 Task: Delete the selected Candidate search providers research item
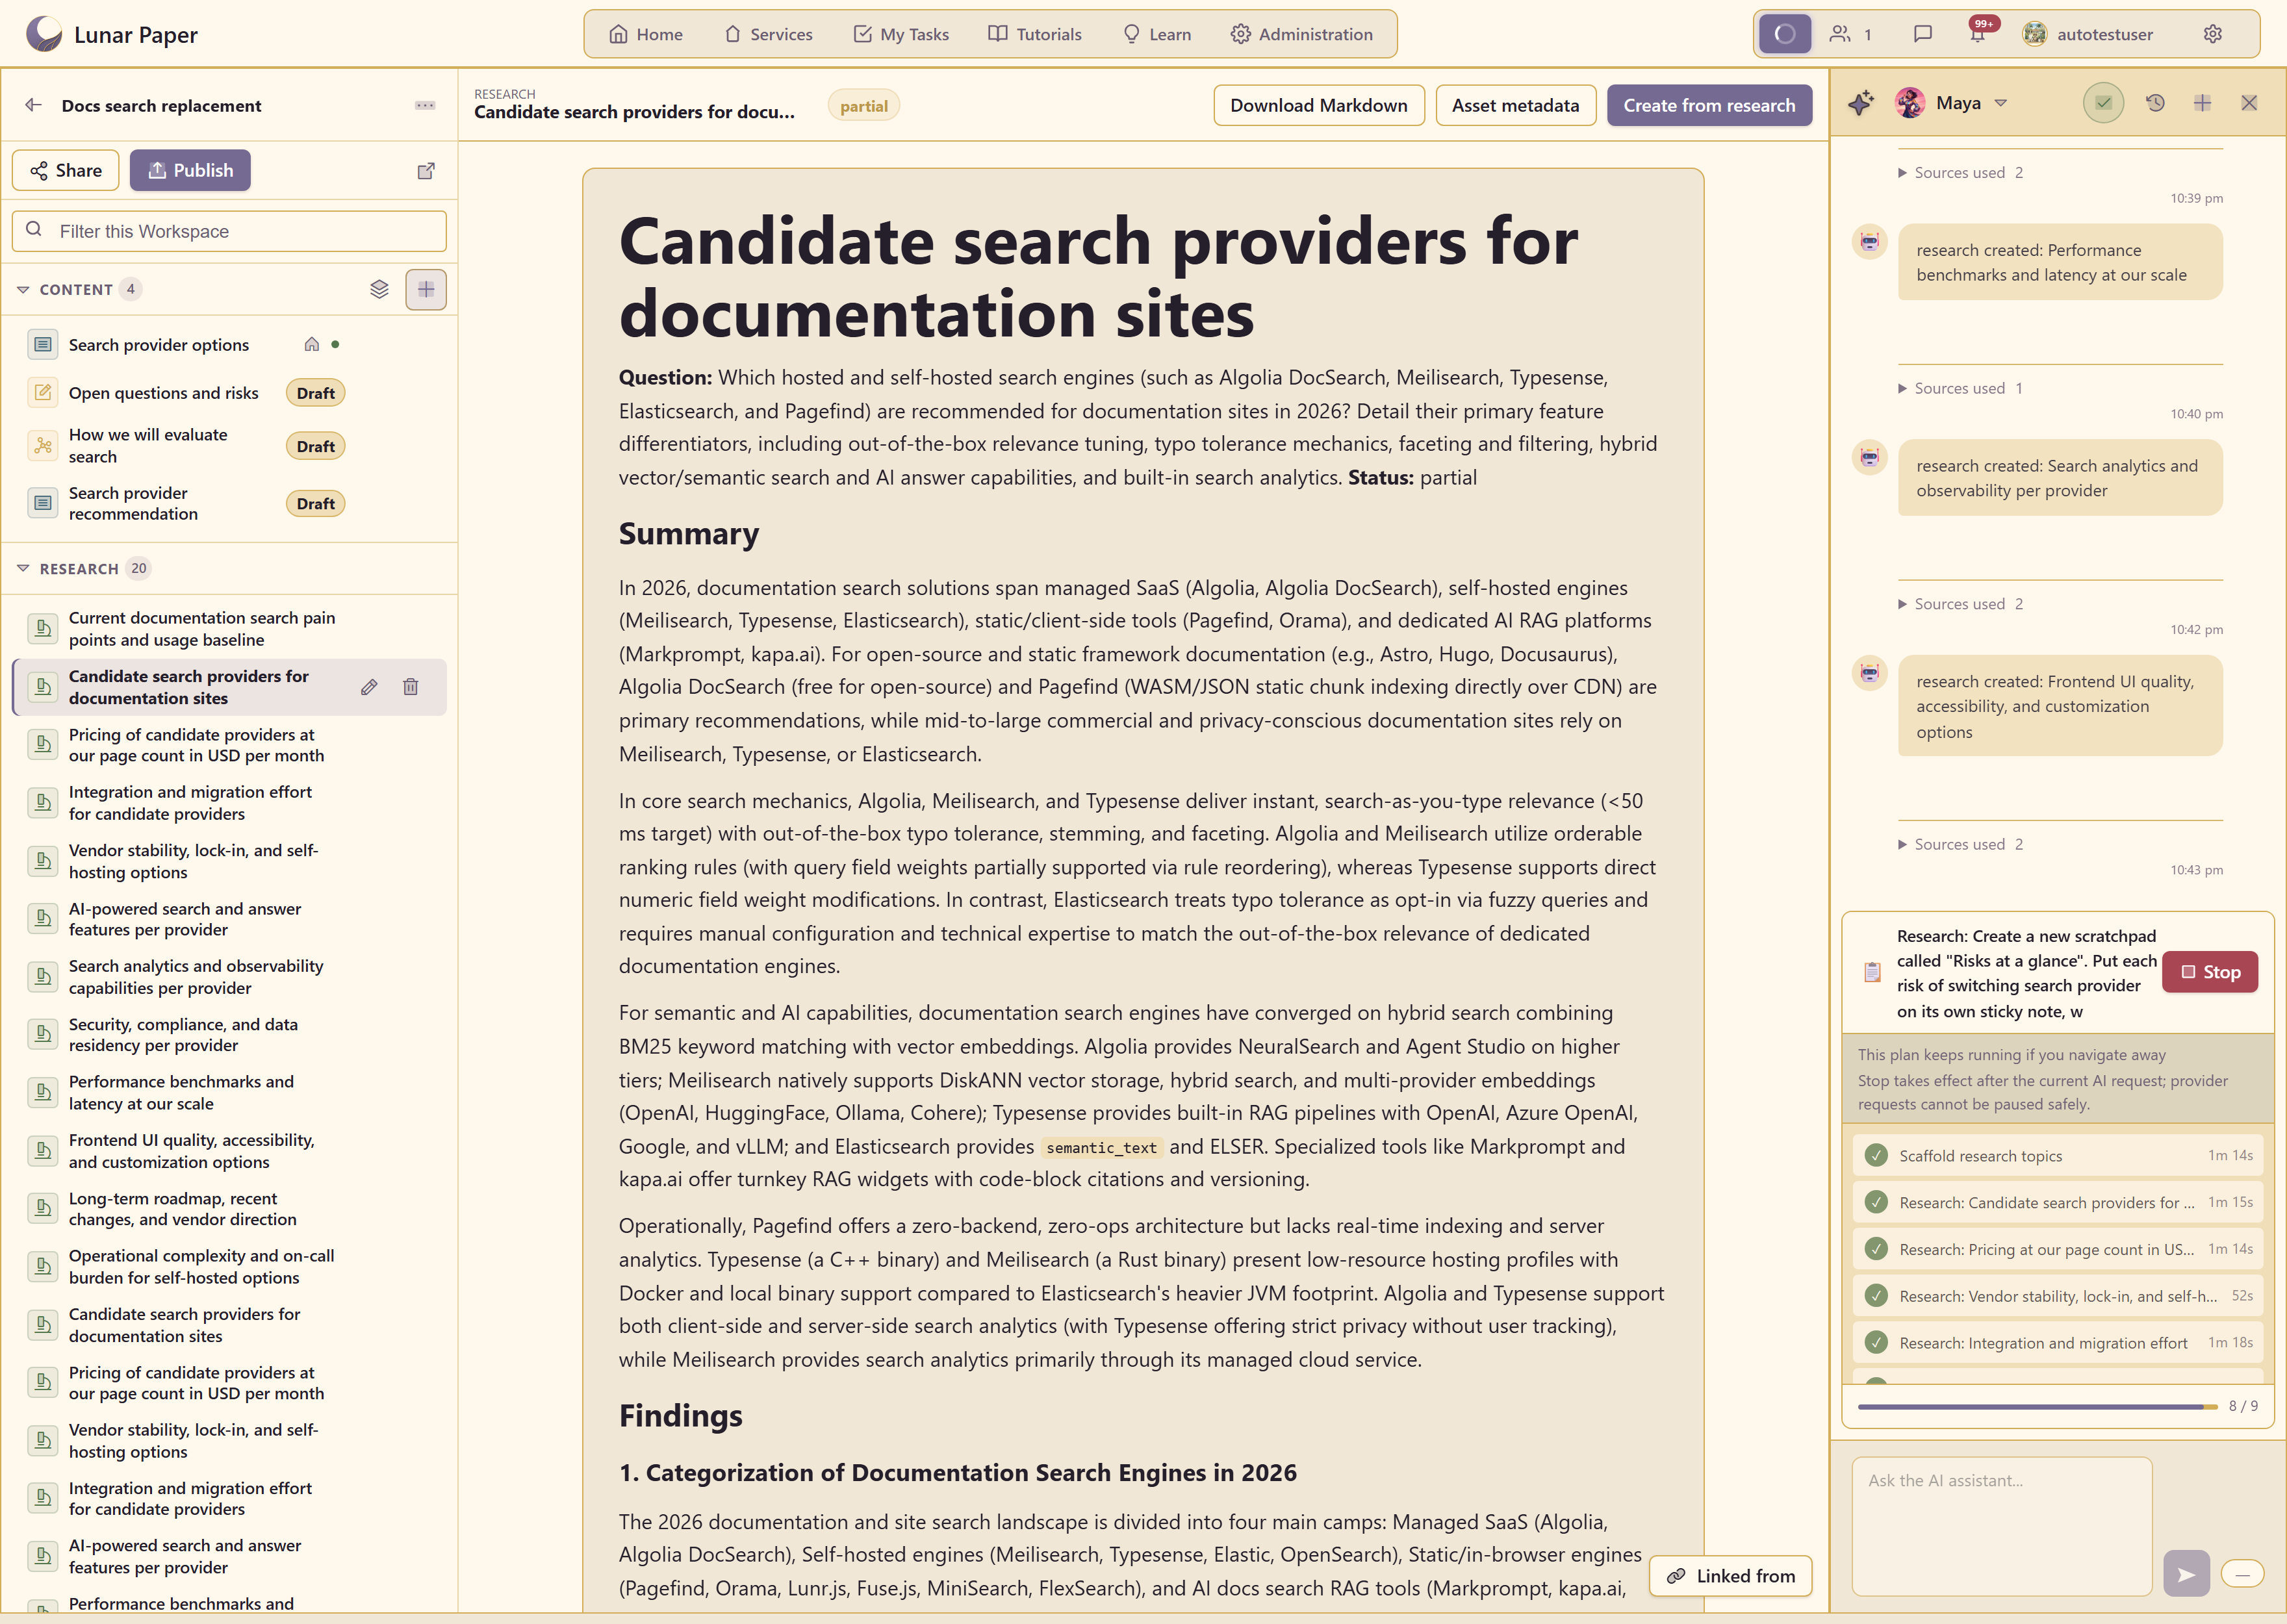click(411, 687)
